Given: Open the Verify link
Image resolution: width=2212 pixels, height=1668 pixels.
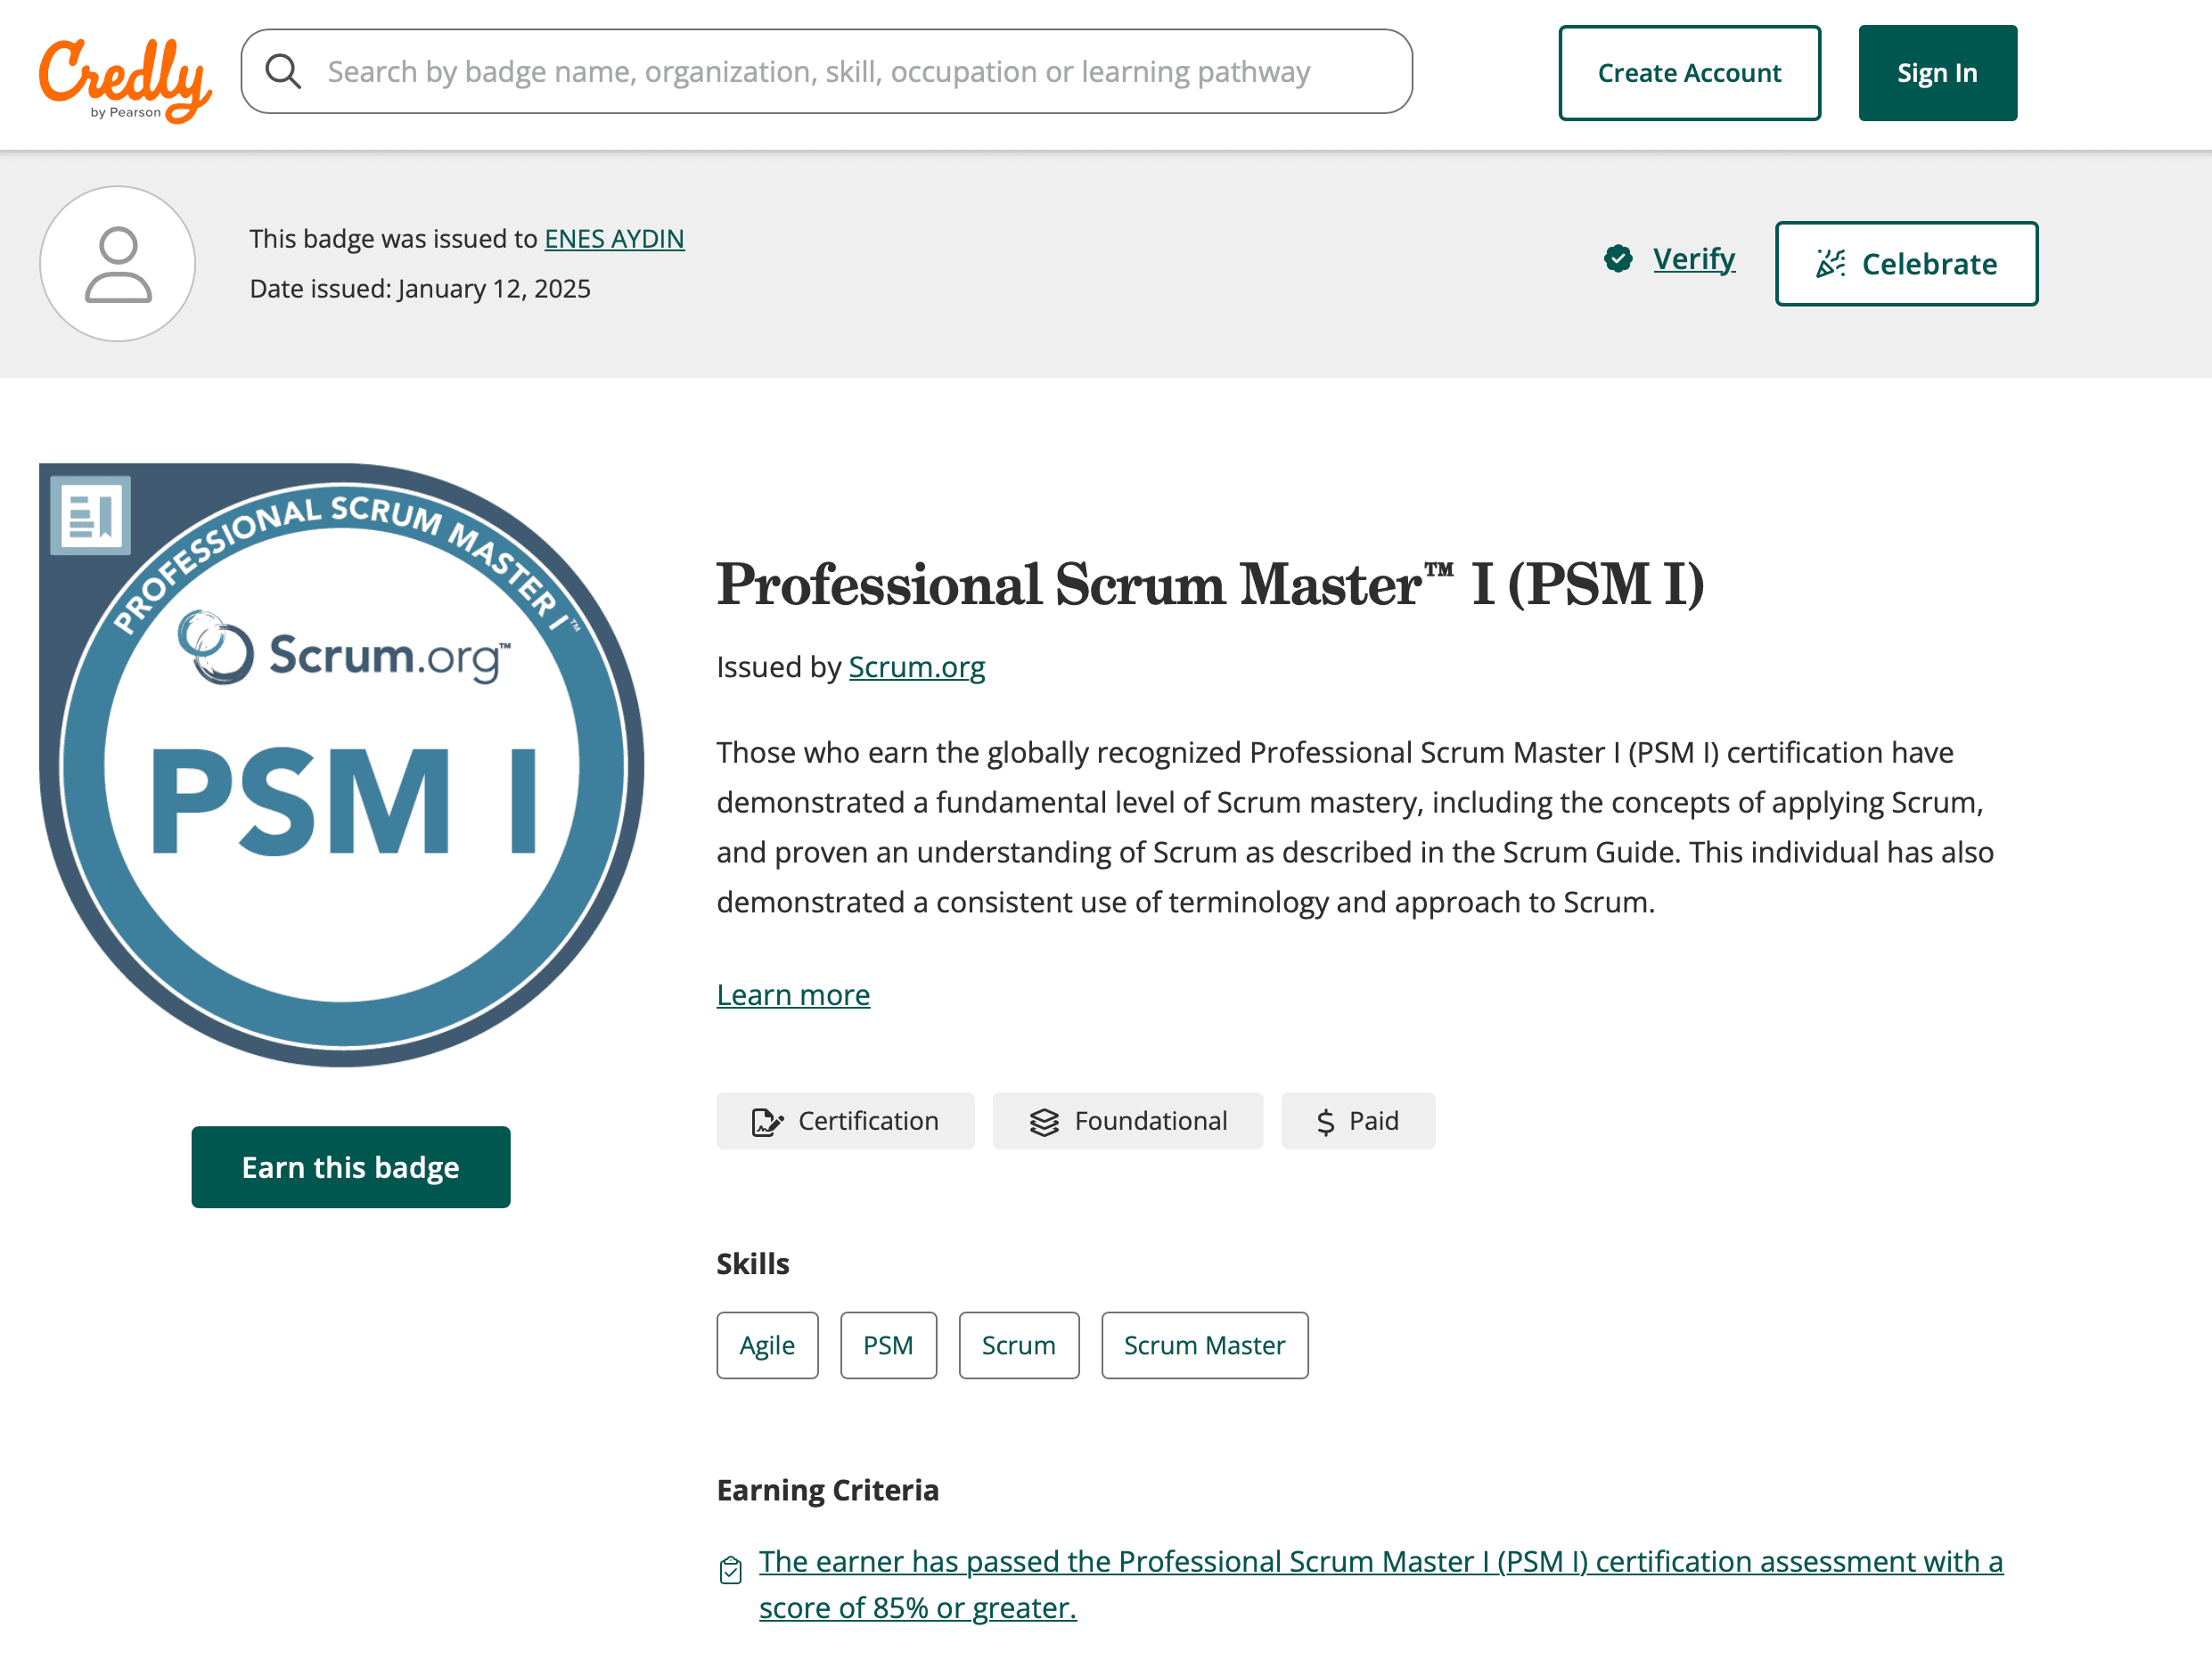Looking at the screenshot, I should click(x=1694, y=259).
